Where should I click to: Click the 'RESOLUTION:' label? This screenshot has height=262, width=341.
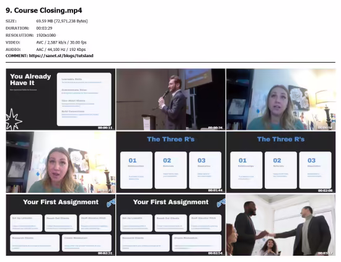pos(20,35)
